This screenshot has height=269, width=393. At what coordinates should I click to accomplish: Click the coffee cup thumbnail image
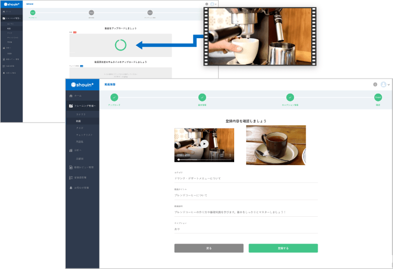tap(276, 145)
